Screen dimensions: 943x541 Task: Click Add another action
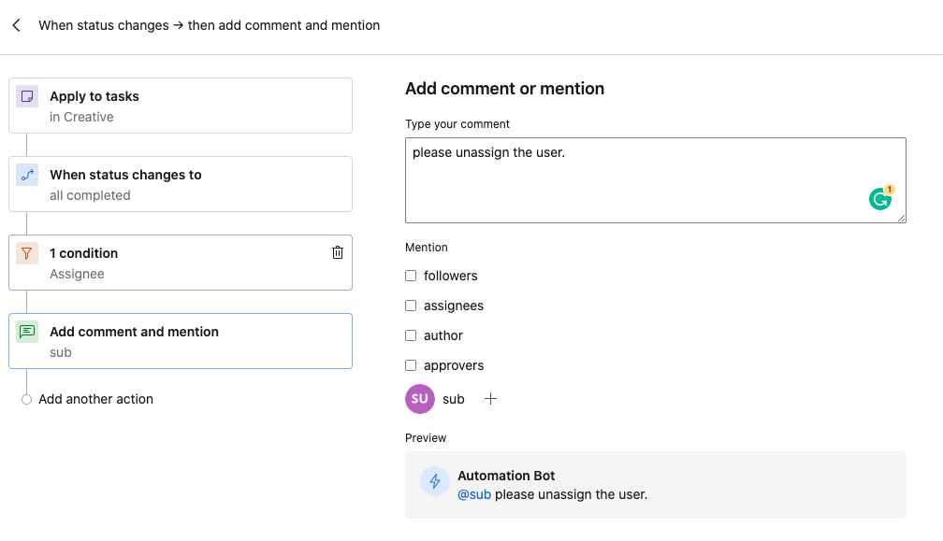coord(95,399)
